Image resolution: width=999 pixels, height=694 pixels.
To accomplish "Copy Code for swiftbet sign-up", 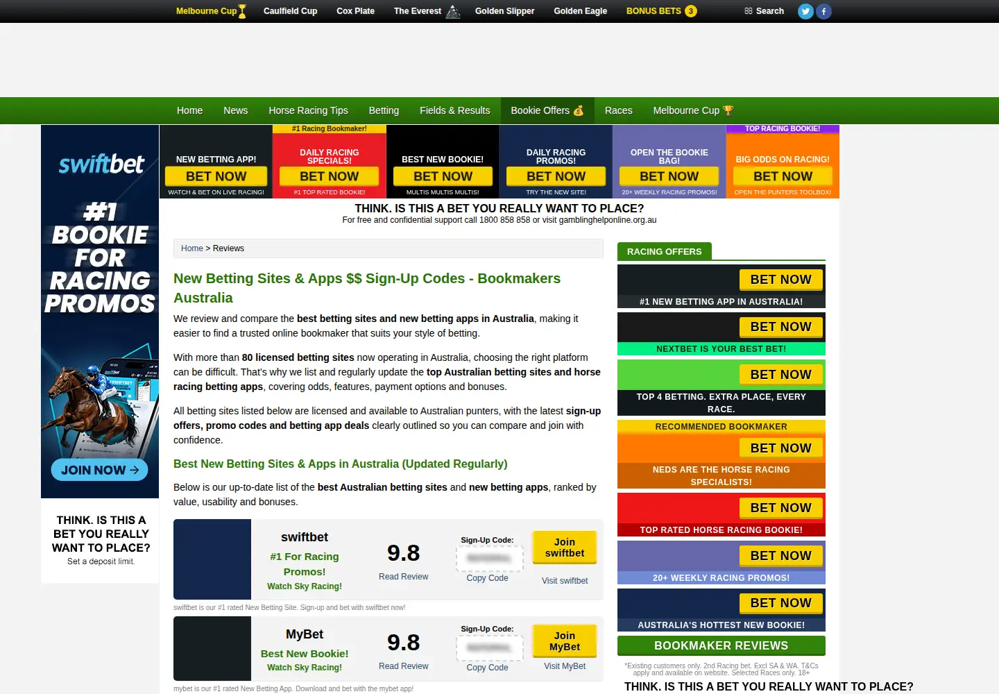I will [x=487, y=578].
